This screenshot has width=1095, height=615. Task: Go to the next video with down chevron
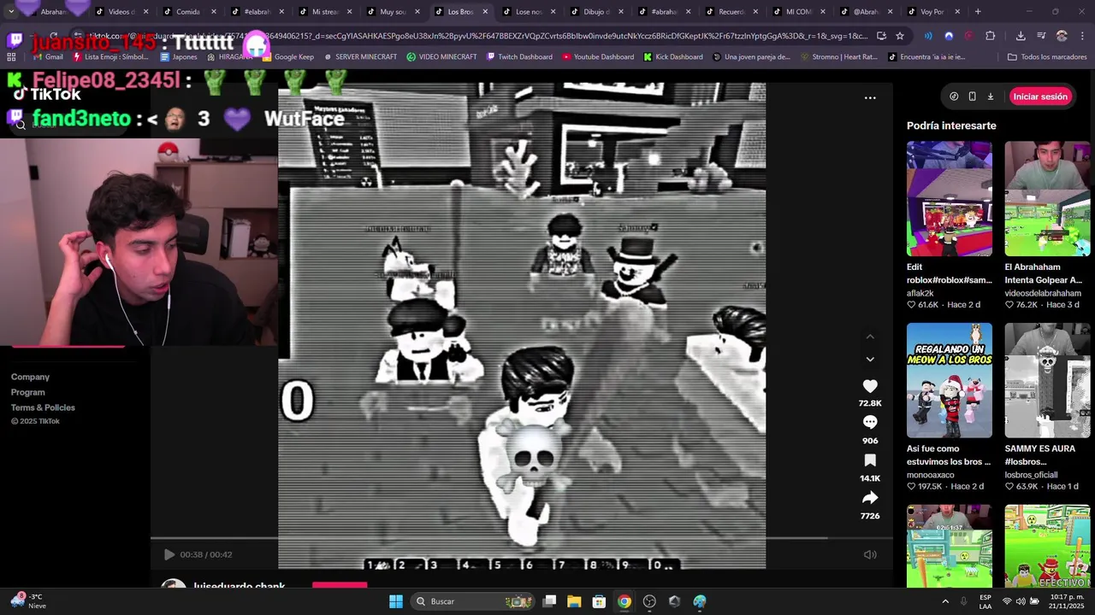[870, 360]
